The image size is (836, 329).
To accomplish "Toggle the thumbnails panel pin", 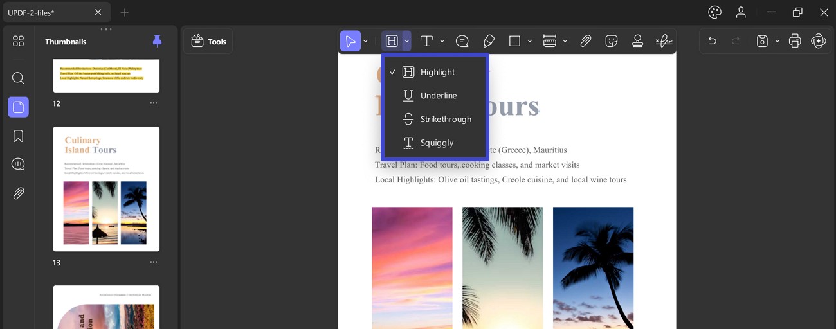I will point(157,41).
